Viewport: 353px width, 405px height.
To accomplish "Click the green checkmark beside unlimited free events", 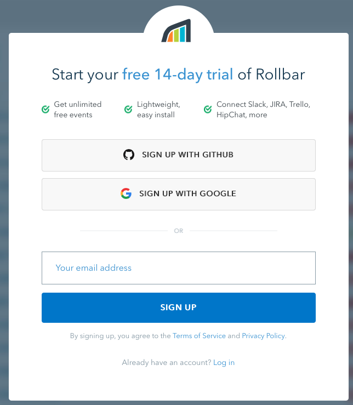I will pos(45,110).
